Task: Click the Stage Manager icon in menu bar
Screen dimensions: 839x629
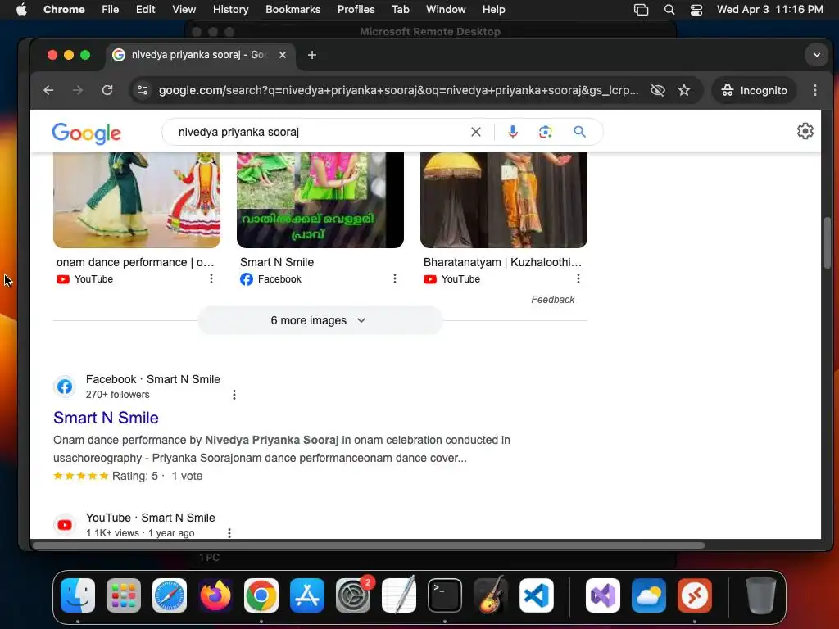Action: [641, 10]
